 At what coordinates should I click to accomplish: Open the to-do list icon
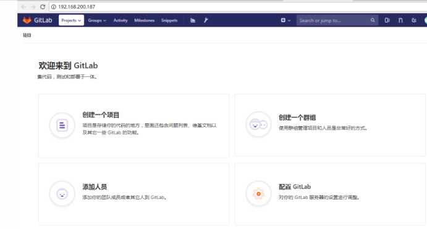click(414, 20)
